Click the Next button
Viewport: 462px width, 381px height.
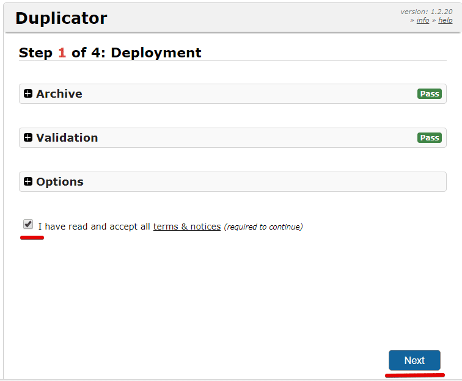click(x=414, y=360)
